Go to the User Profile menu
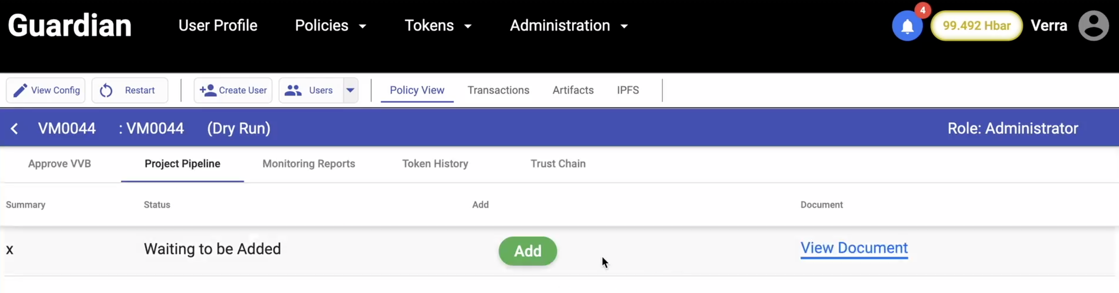Image resolution: width=1119 pixels, height=293 pixels. pos(218,26)
